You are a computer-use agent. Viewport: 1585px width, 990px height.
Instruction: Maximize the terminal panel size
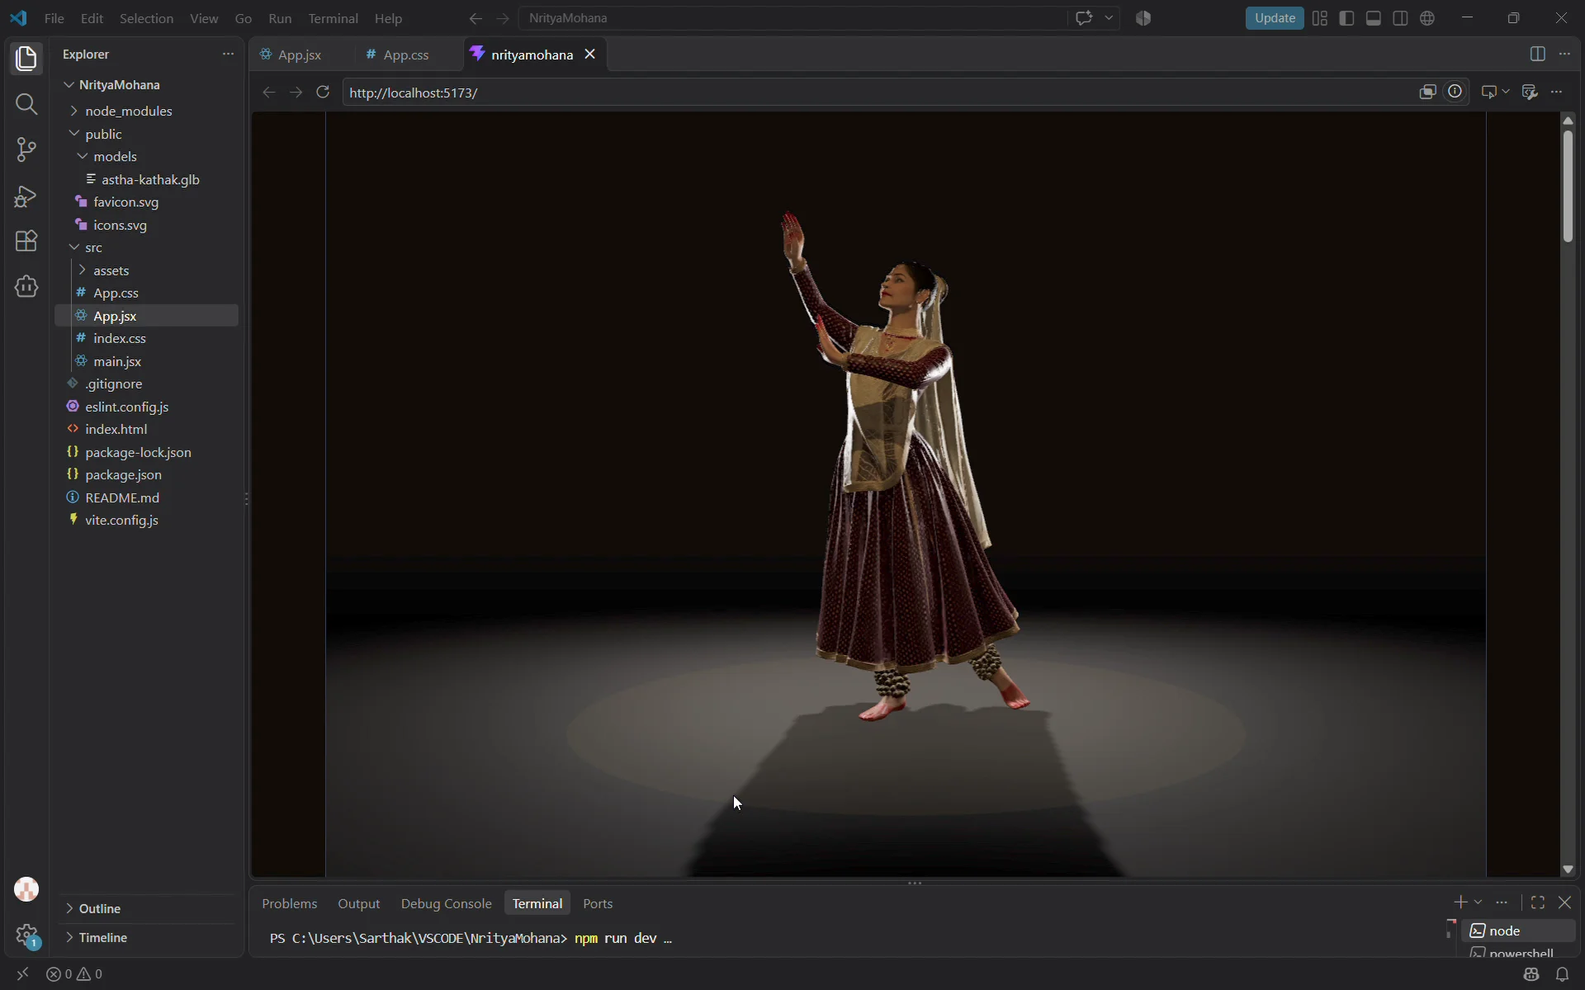tap(1537, 903)
